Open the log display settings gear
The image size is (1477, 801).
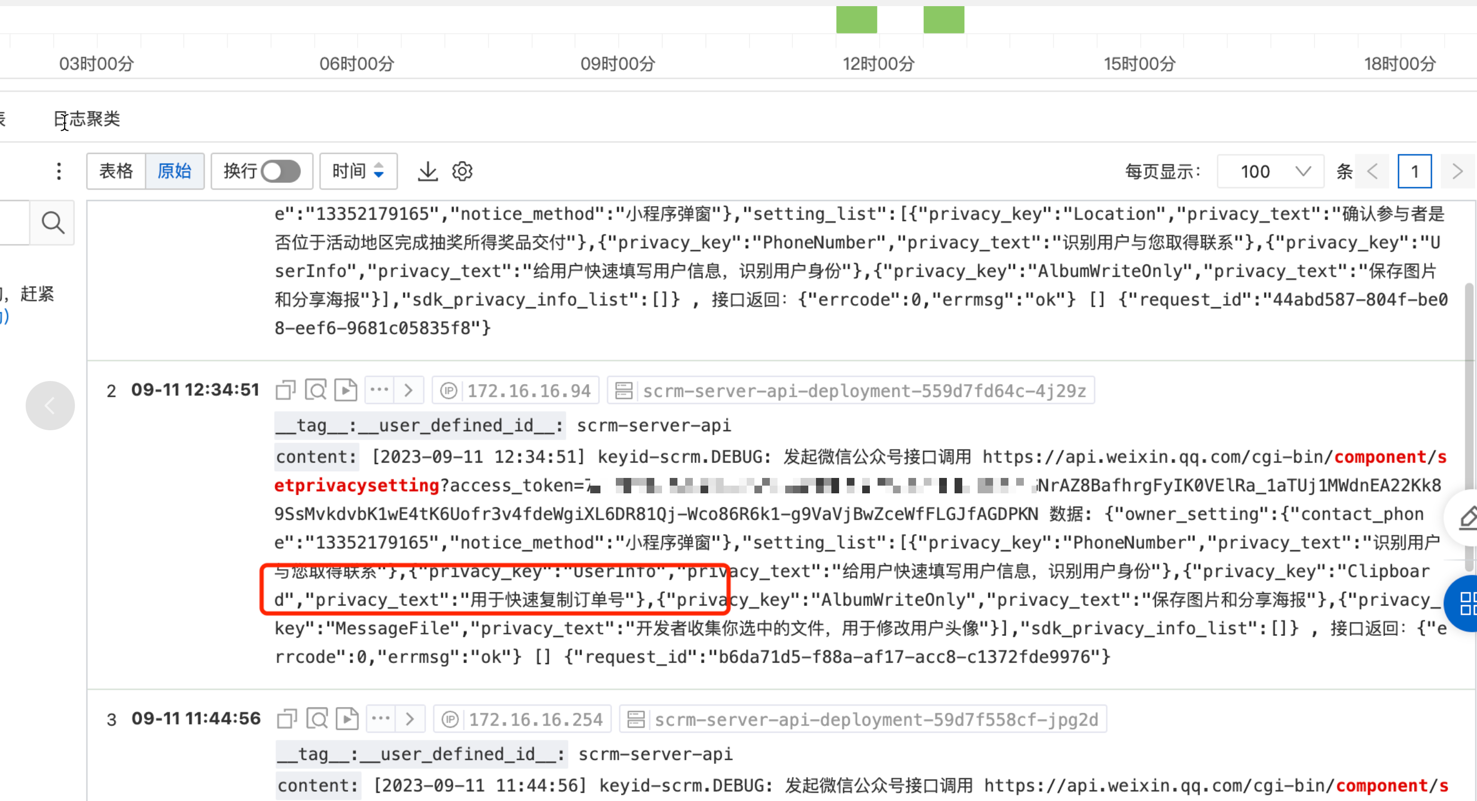pyautogui.click(x=462, y=171)
